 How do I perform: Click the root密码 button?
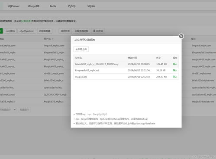click(x=10, y=31)
